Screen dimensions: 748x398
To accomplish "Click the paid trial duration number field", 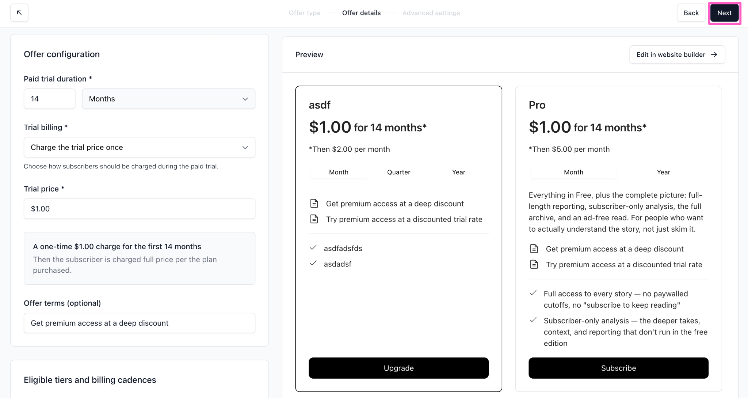I will click(50, 99).
